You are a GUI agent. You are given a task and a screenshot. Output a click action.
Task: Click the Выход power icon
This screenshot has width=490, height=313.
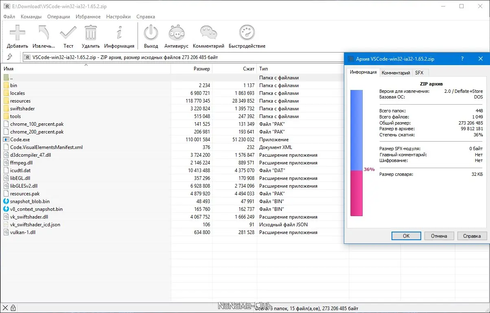pos(151,33)
